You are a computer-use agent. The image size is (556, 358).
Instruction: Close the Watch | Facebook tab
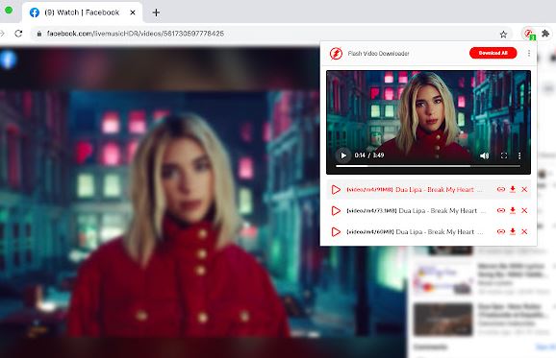133,12
